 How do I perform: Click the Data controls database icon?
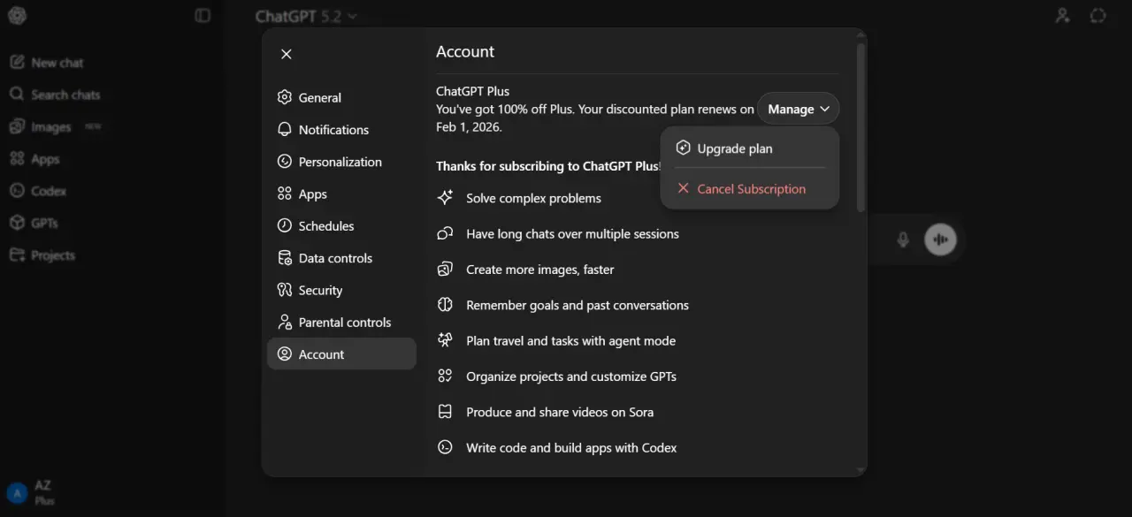click(284, 258)
